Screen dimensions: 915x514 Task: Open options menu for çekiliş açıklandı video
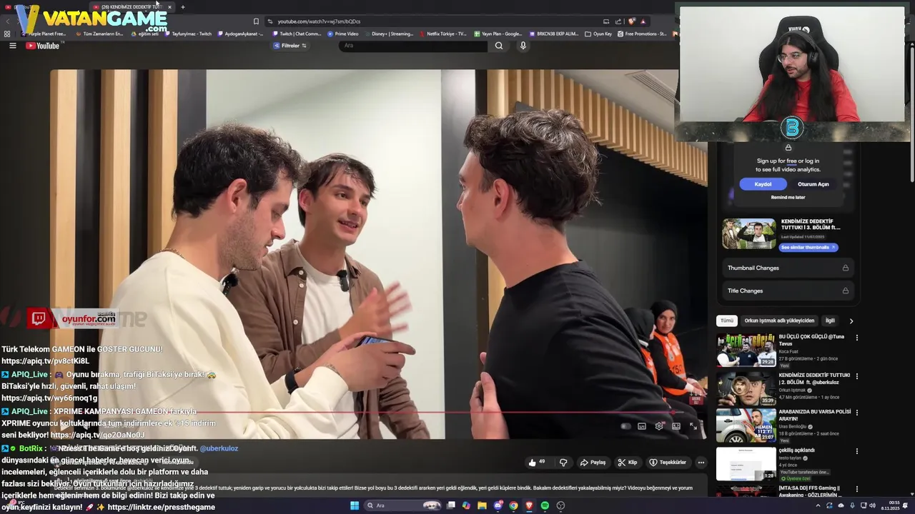point(856,451)
